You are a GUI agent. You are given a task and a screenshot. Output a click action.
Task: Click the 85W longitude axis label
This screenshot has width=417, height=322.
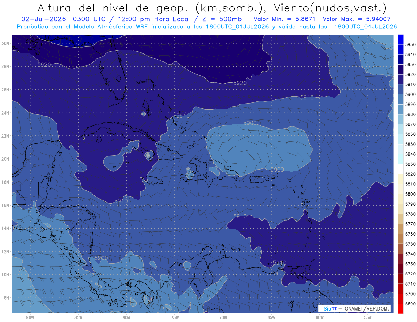[x=78, y=317]
